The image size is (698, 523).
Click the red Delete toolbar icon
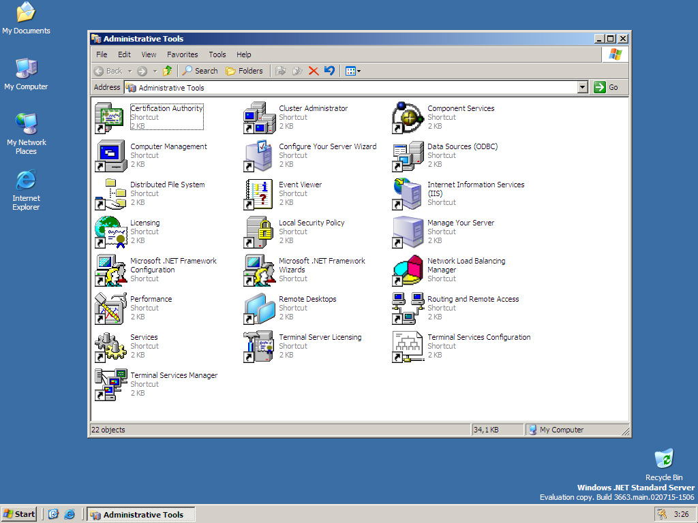tap(314, 71)
